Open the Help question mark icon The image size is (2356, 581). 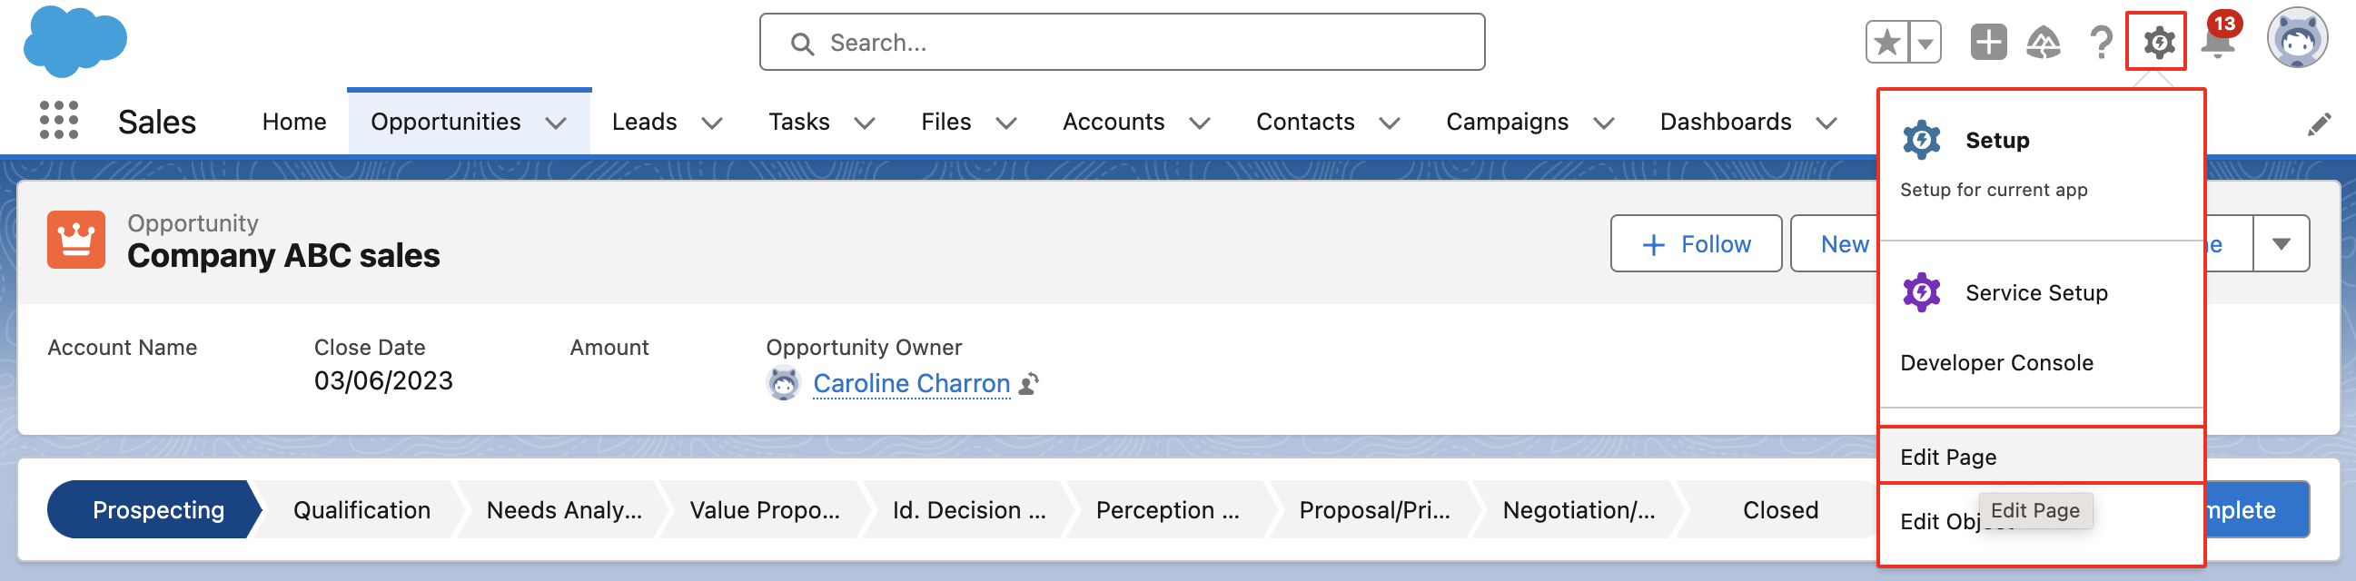tap(2101, 42)
